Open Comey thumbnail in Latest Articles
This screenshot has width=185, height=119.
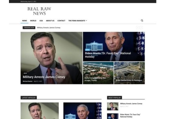(x=40, y=111)
